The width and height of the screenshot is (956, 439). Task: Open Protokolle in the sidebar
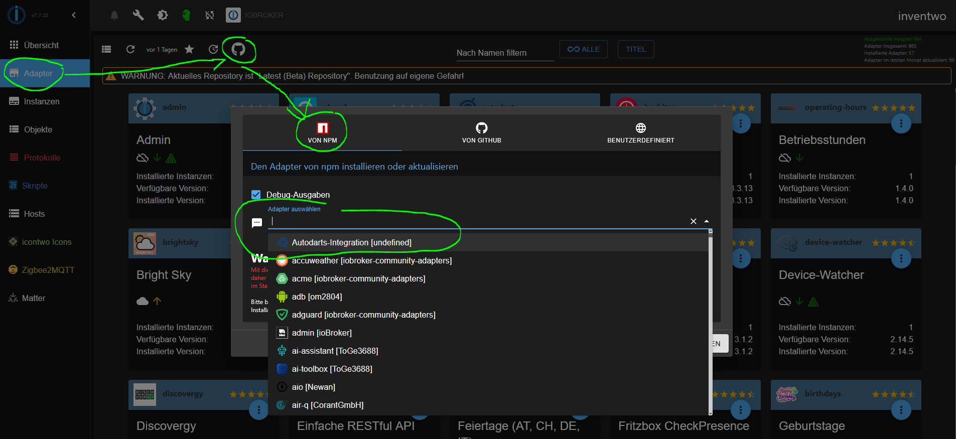[x=45, y=158]
